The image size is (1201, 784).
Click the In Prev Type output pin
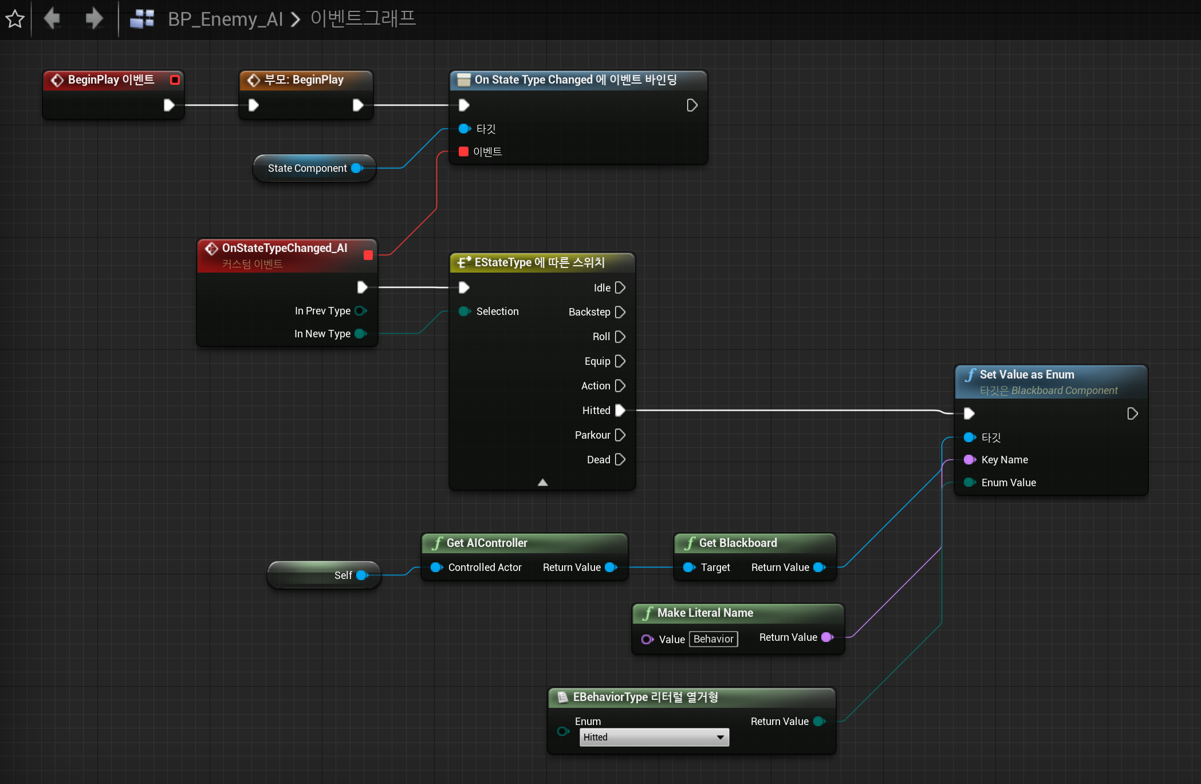click(x=360, y=310)
